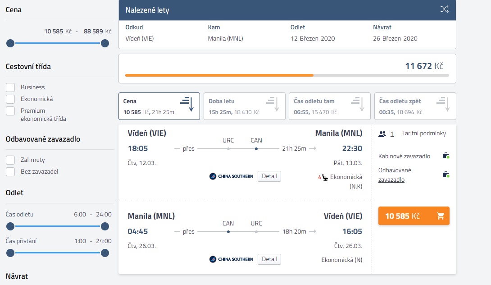
Task: Click the seat icon beside Ekonomická (N,K)
Action: [x=325, y=178]
